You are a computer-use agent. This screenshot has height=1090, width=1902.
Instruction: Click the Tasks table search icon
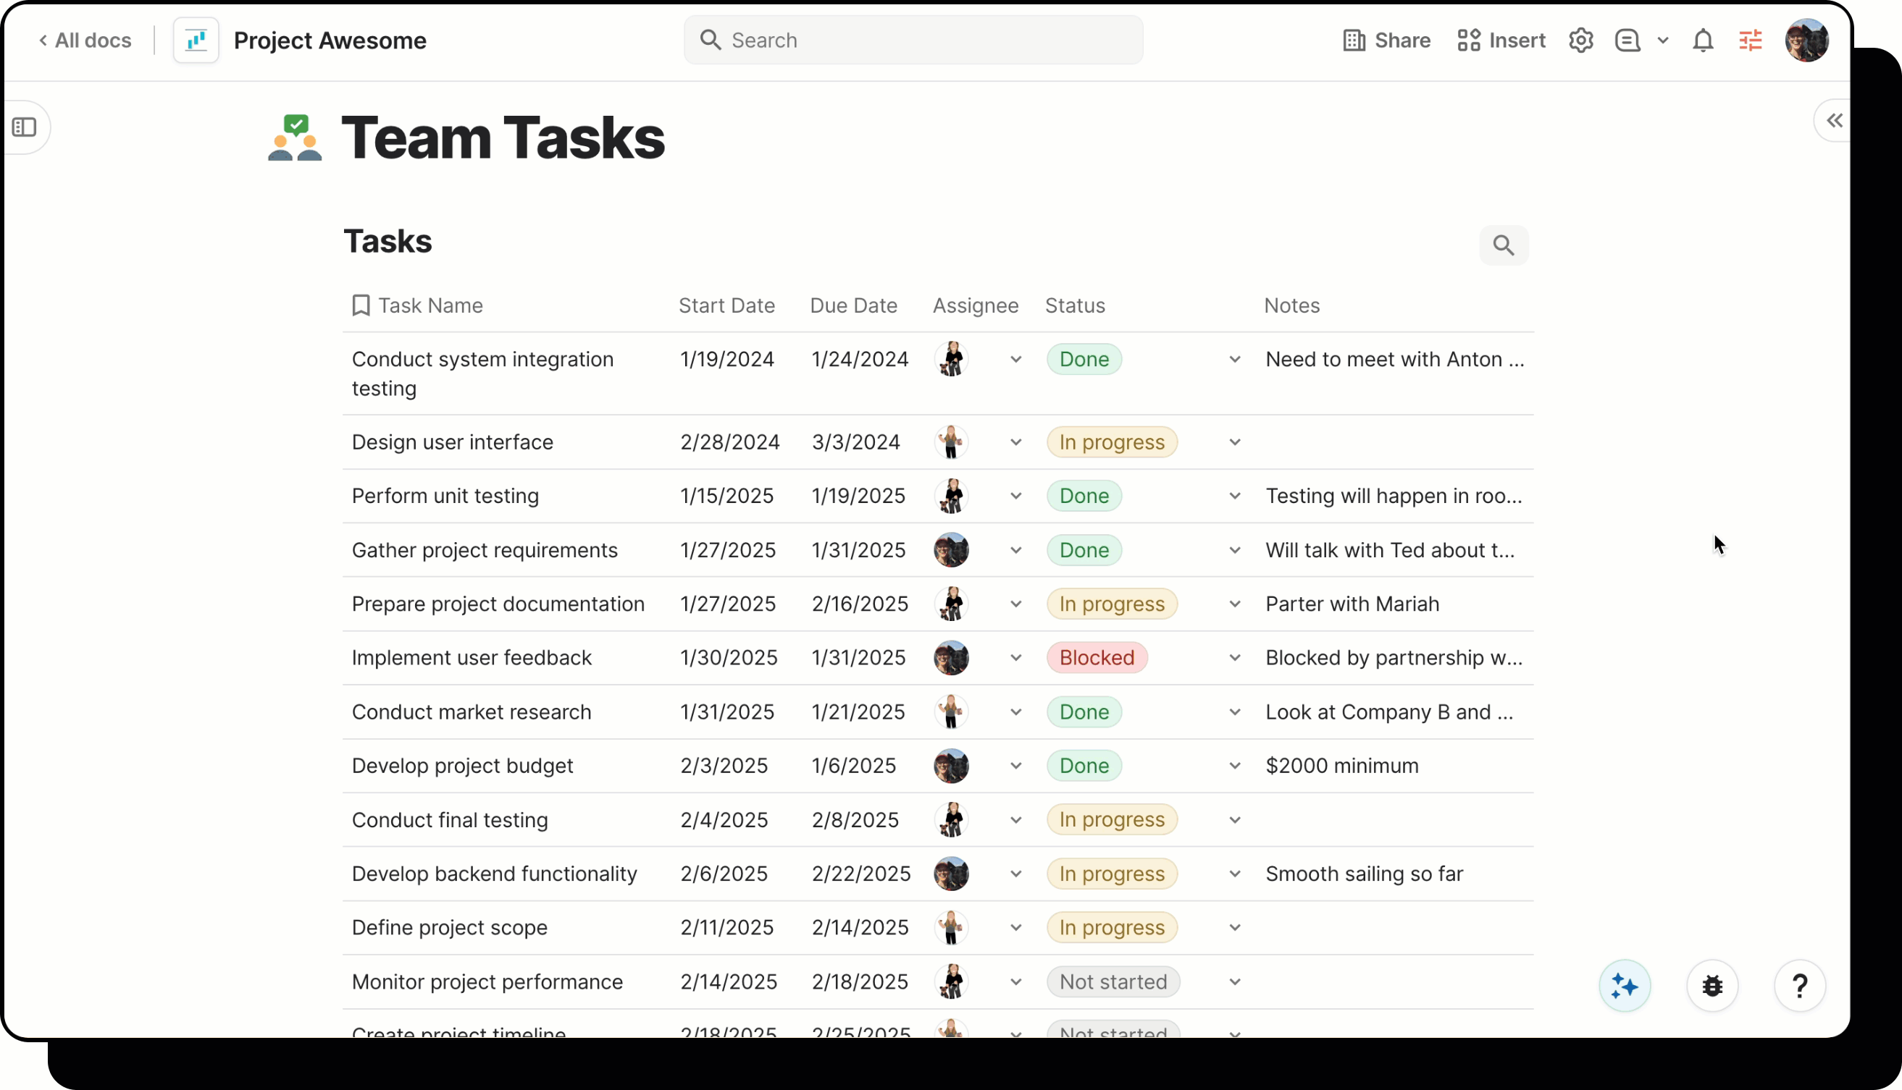1503,245
